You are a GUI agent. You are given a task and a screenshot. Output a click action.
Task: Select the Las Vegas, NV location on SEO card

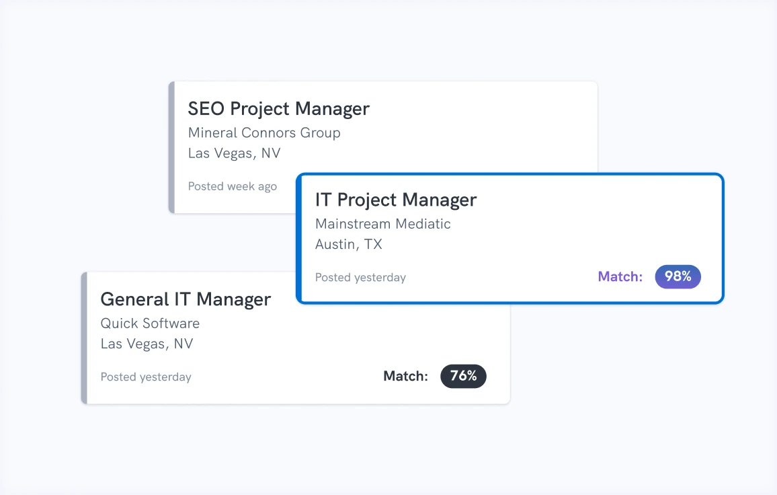pos(234,153)
